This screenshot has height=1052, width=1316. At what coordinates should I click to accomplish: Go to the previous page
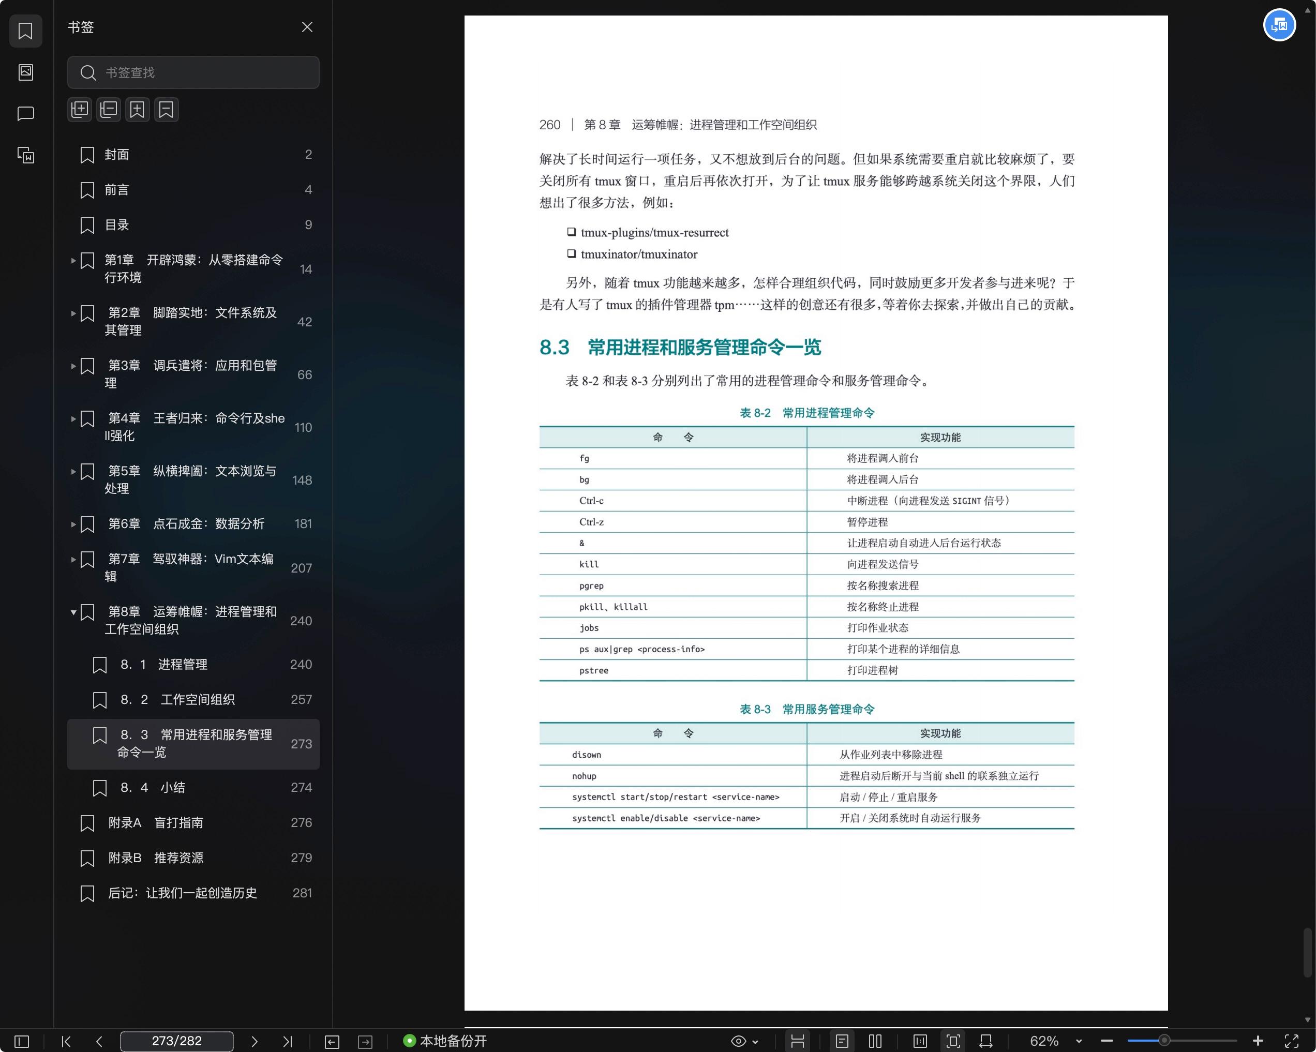(99, 1041)
